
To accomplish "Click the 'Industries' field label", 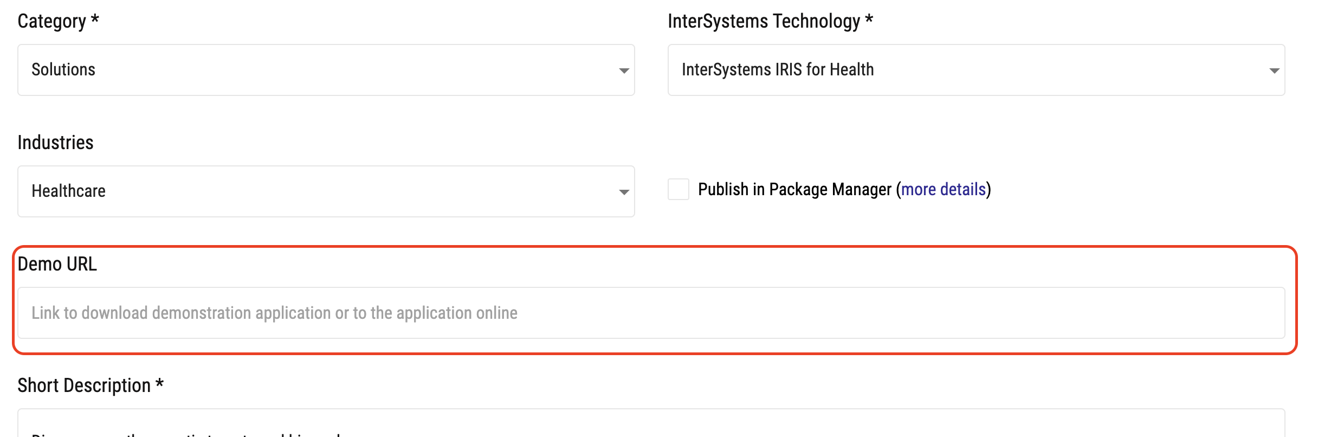I will pos(55,143).
